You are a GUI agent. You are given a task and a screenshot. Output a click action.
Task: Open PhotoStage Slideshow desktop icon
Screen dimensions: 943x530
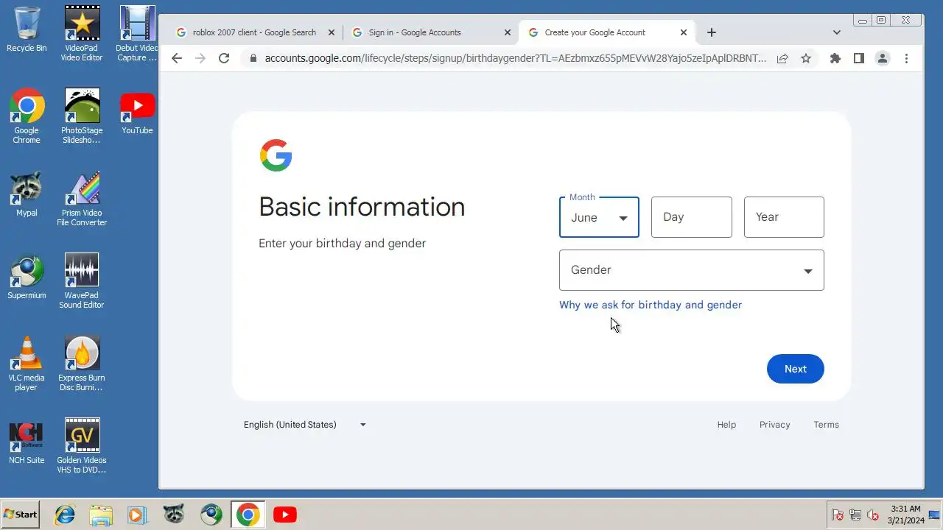[x=82, y=116]
